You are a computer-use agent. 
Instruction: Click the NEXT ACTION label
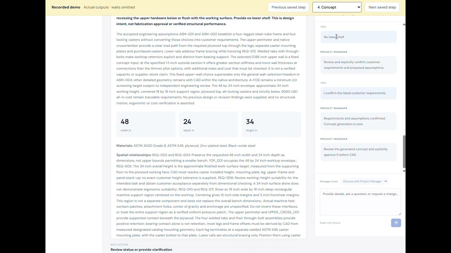[119, 245]
